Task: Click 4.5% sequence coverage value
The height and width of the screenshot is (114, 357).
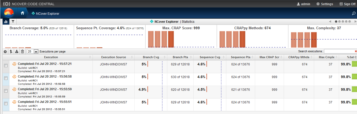Action: pos(201,89)
